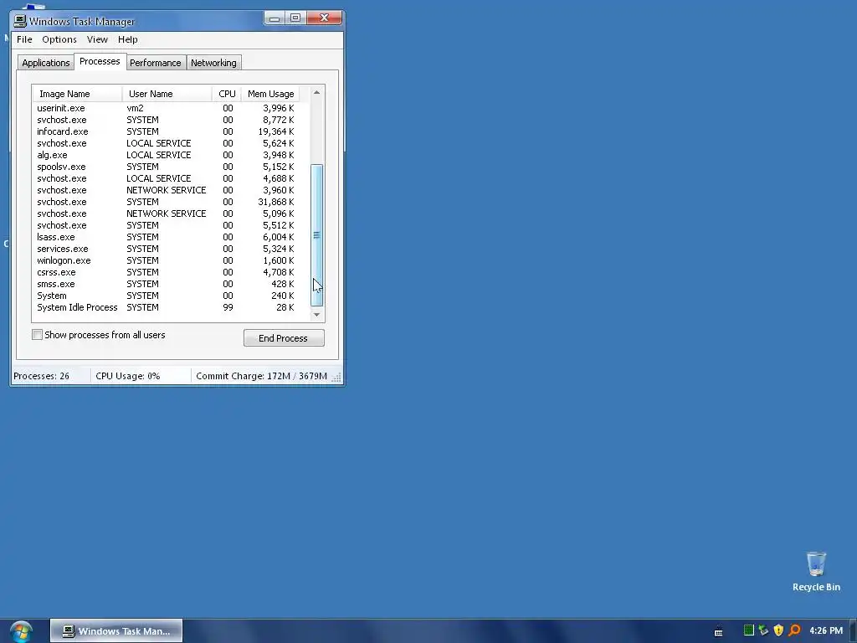Click Windows Task Manager taskbar button
The width and height of the screenshot is (857, 643).
click(116, 631)
